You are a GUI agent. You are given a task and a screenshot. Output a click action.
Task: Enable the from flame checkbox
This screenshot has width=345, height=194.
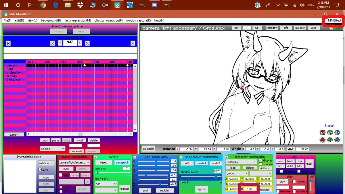pyautogui.click(x=278, y=191)
